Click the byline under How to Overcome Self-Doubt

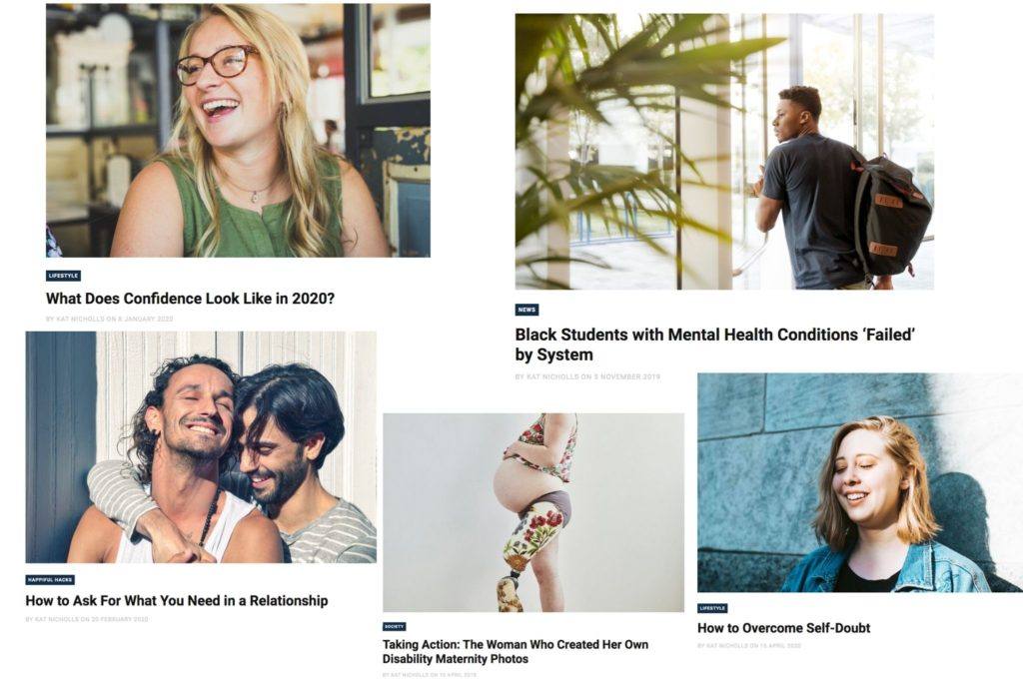749,645
